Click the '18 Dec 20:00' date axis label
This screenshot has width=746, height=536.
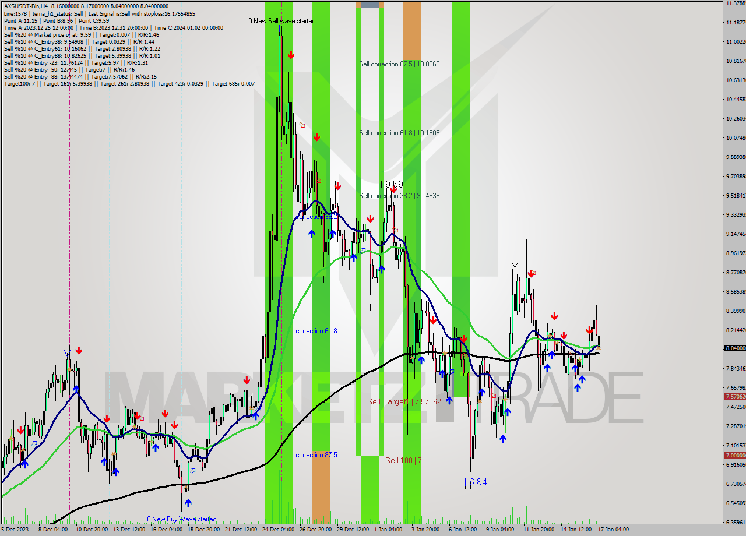pyautogui.click(x=204, y=530)
